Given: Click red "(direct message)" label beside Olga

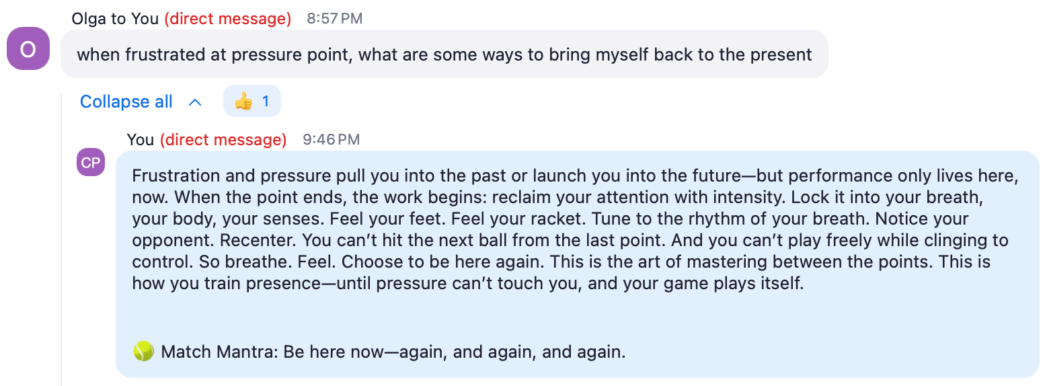Looking at the screenshot, I should [x=228, y=19].
